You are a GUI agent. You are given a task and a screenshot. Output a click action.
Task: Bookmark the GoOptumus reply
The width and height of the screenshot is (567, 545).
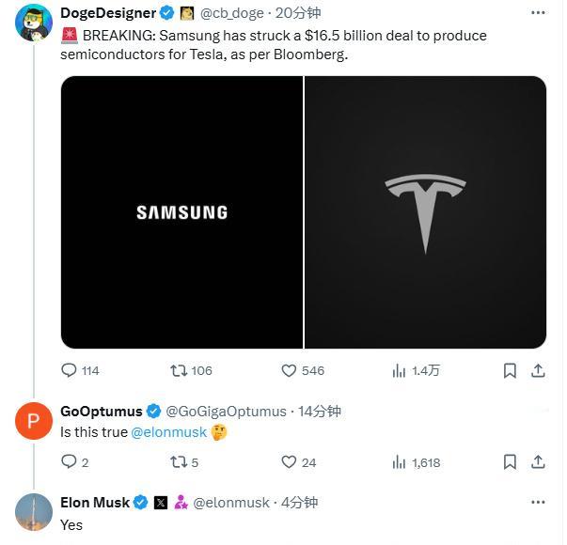(x=510, y=462)
